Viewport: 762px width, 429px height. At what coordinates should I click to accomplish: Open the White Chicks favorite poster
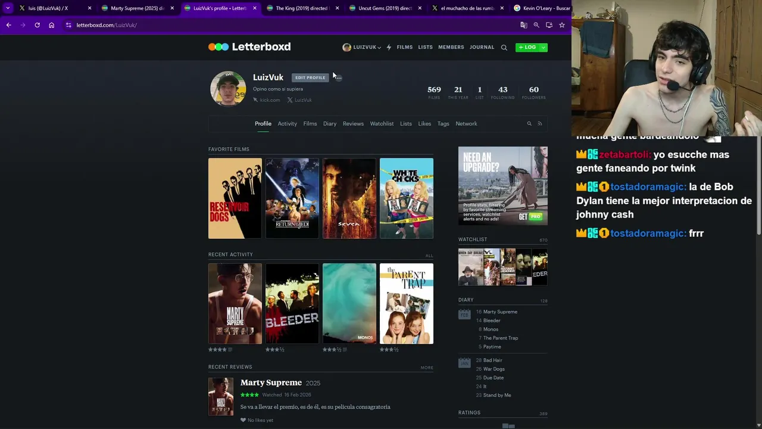point(407,198)
